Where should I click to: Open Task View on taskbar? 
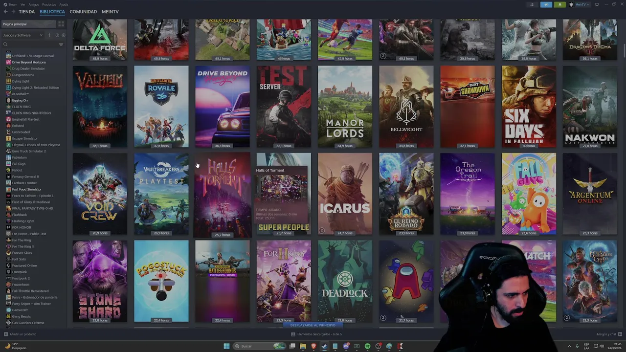point(292,346)
